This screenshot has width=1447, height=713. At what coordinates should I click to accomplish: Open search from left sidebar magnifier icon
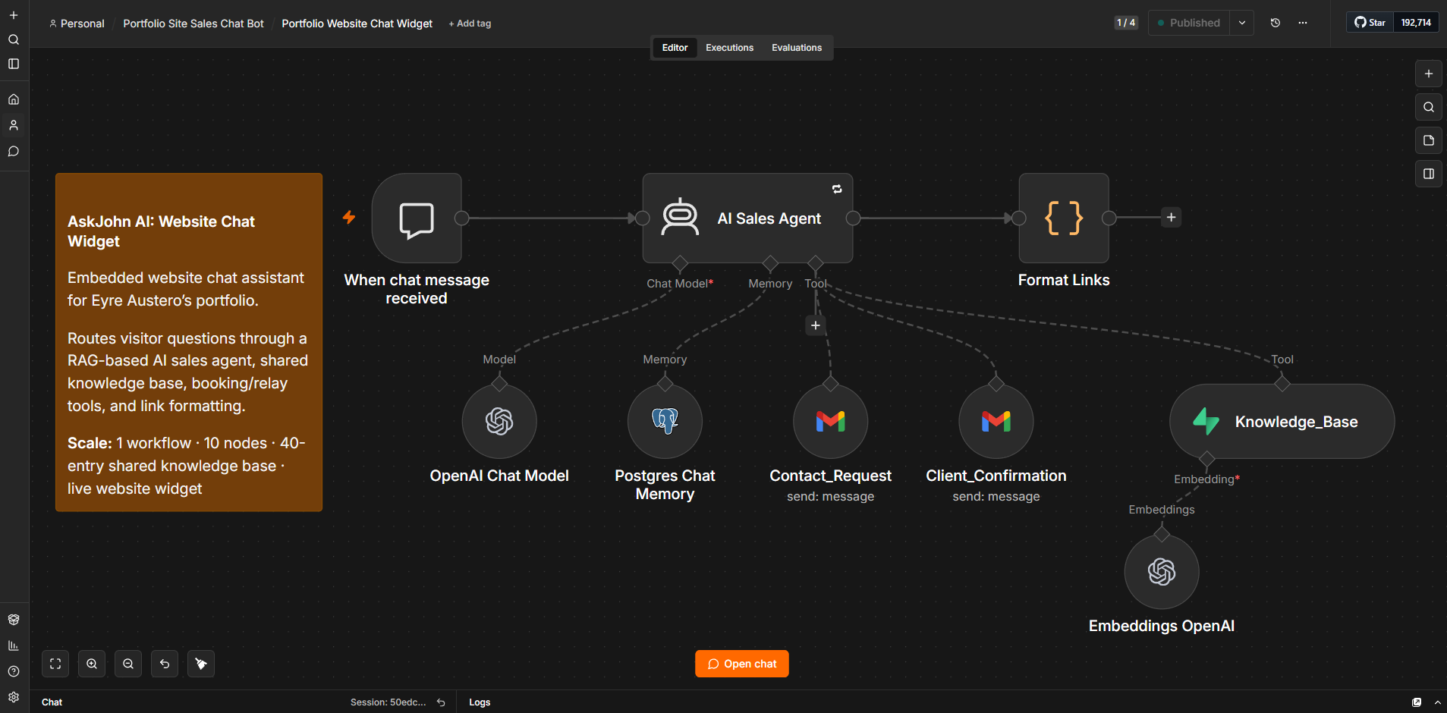14,39
